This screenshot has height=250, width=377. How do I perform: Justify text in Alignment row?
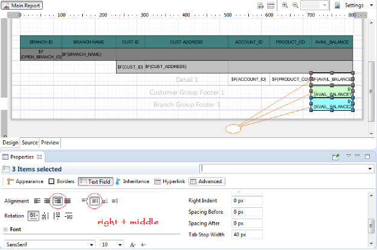click(67, 201)
